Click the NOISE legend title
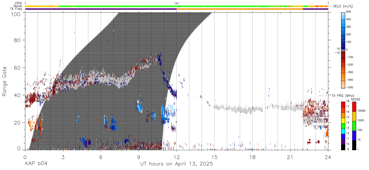The width and height of the screenshot is (369, 170). pos(355,99)
